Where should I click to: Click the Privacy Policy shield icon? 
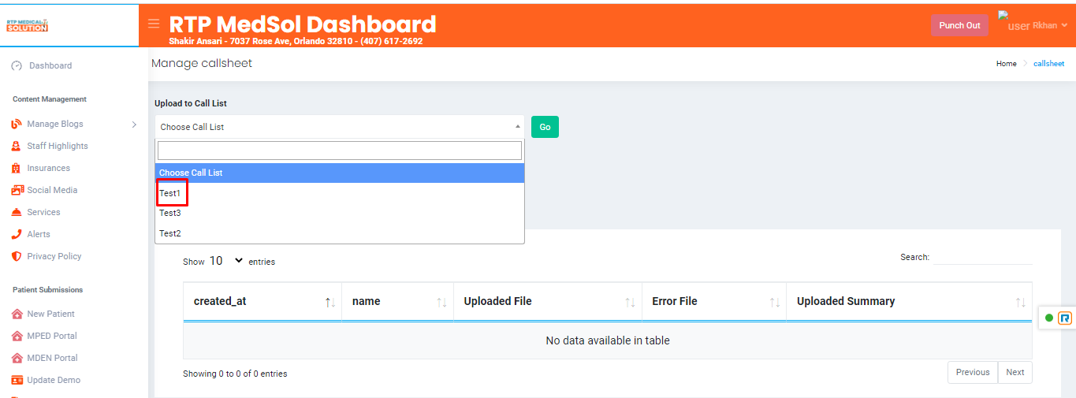(x=17, y=256)
